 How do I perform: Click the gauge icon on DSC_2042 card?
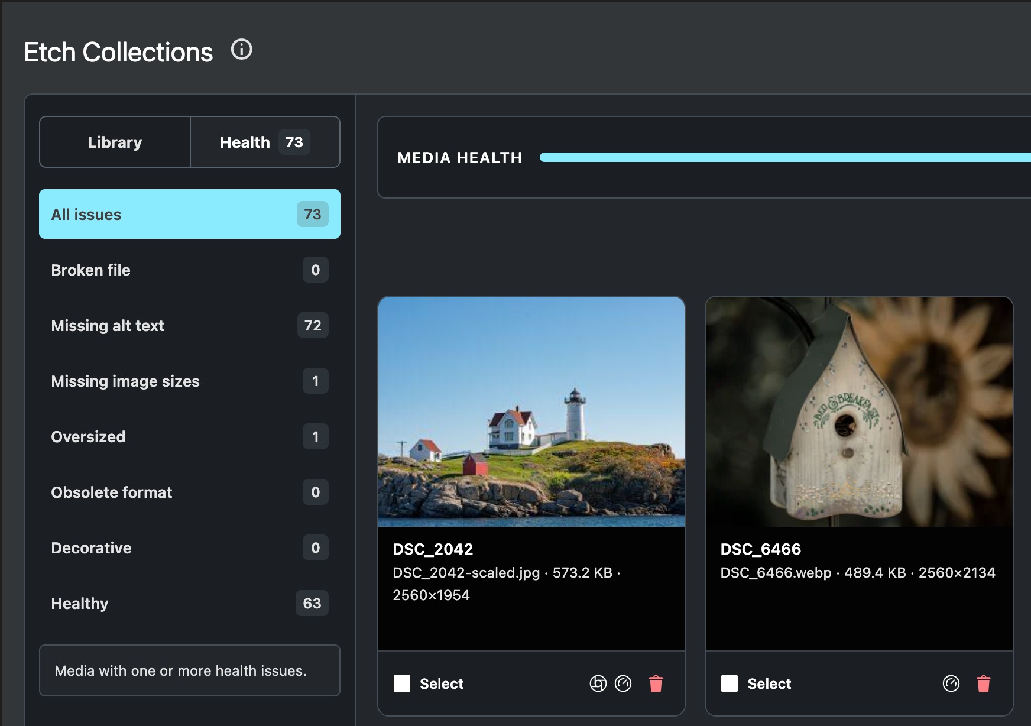pyautogui.click(x=623, y=683)
